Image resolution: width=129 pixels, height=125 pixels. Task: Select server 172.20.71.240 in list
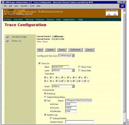(x=19, y=37)
